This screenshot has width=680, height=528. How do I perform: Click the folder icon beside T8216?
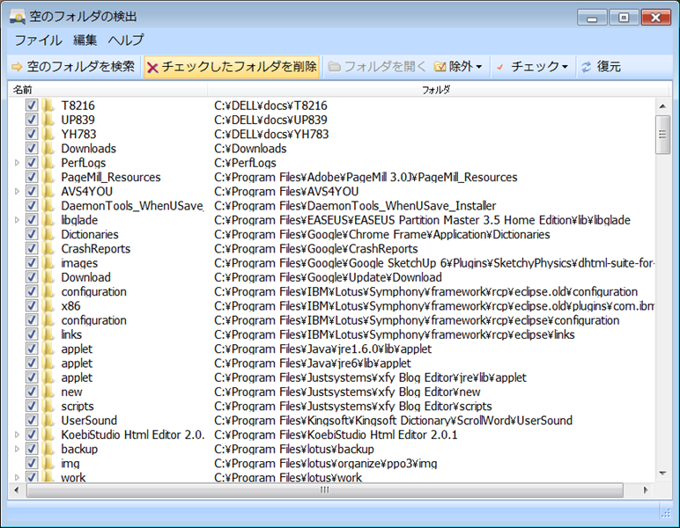pyautogui.click(x=48, y=106)
